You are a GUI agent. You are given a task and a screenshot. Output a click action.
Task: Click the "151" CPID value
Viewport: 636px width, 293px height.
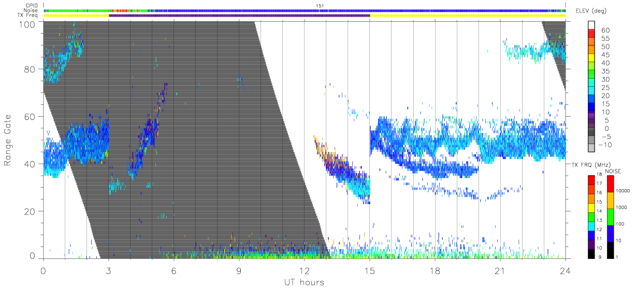(x=320, y=6)
